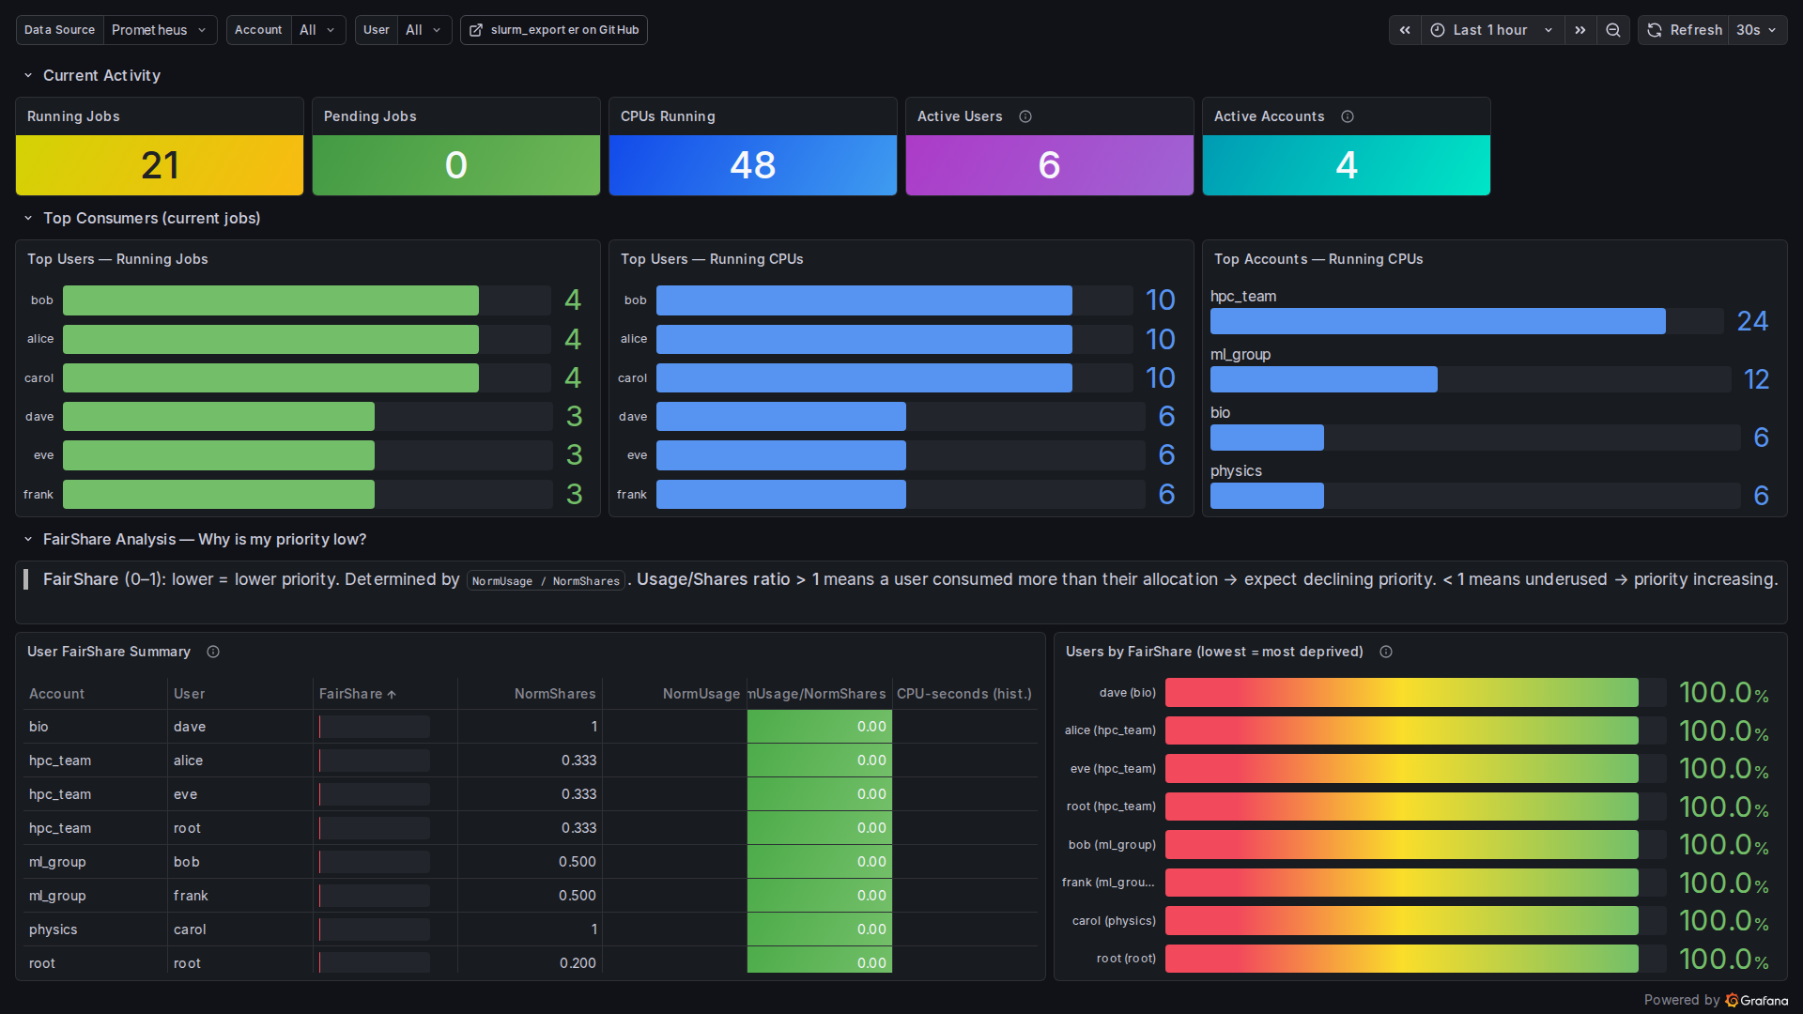Click dave's blue Running CPUs bar
The width and height of the screenshot is (1803, 1014).
781,417
